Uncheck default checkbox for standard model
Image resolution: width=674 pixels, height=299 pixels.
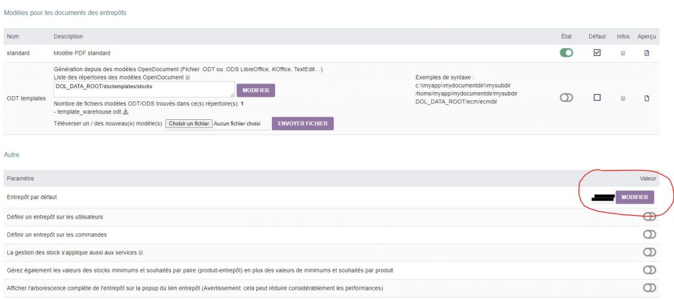click(596, 53)
